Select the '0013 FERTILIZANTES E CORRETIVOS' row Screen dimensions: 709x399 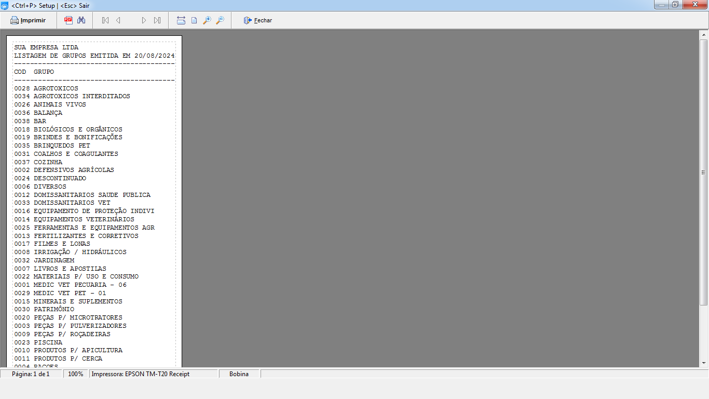pos(76,236)
